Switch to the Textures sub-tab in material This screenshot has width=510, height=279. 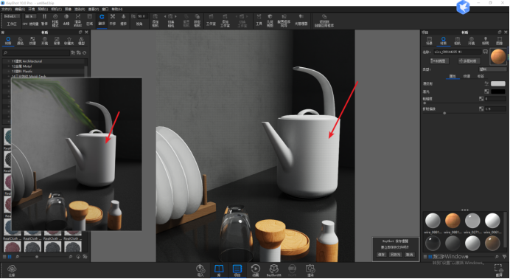[467, 76]
